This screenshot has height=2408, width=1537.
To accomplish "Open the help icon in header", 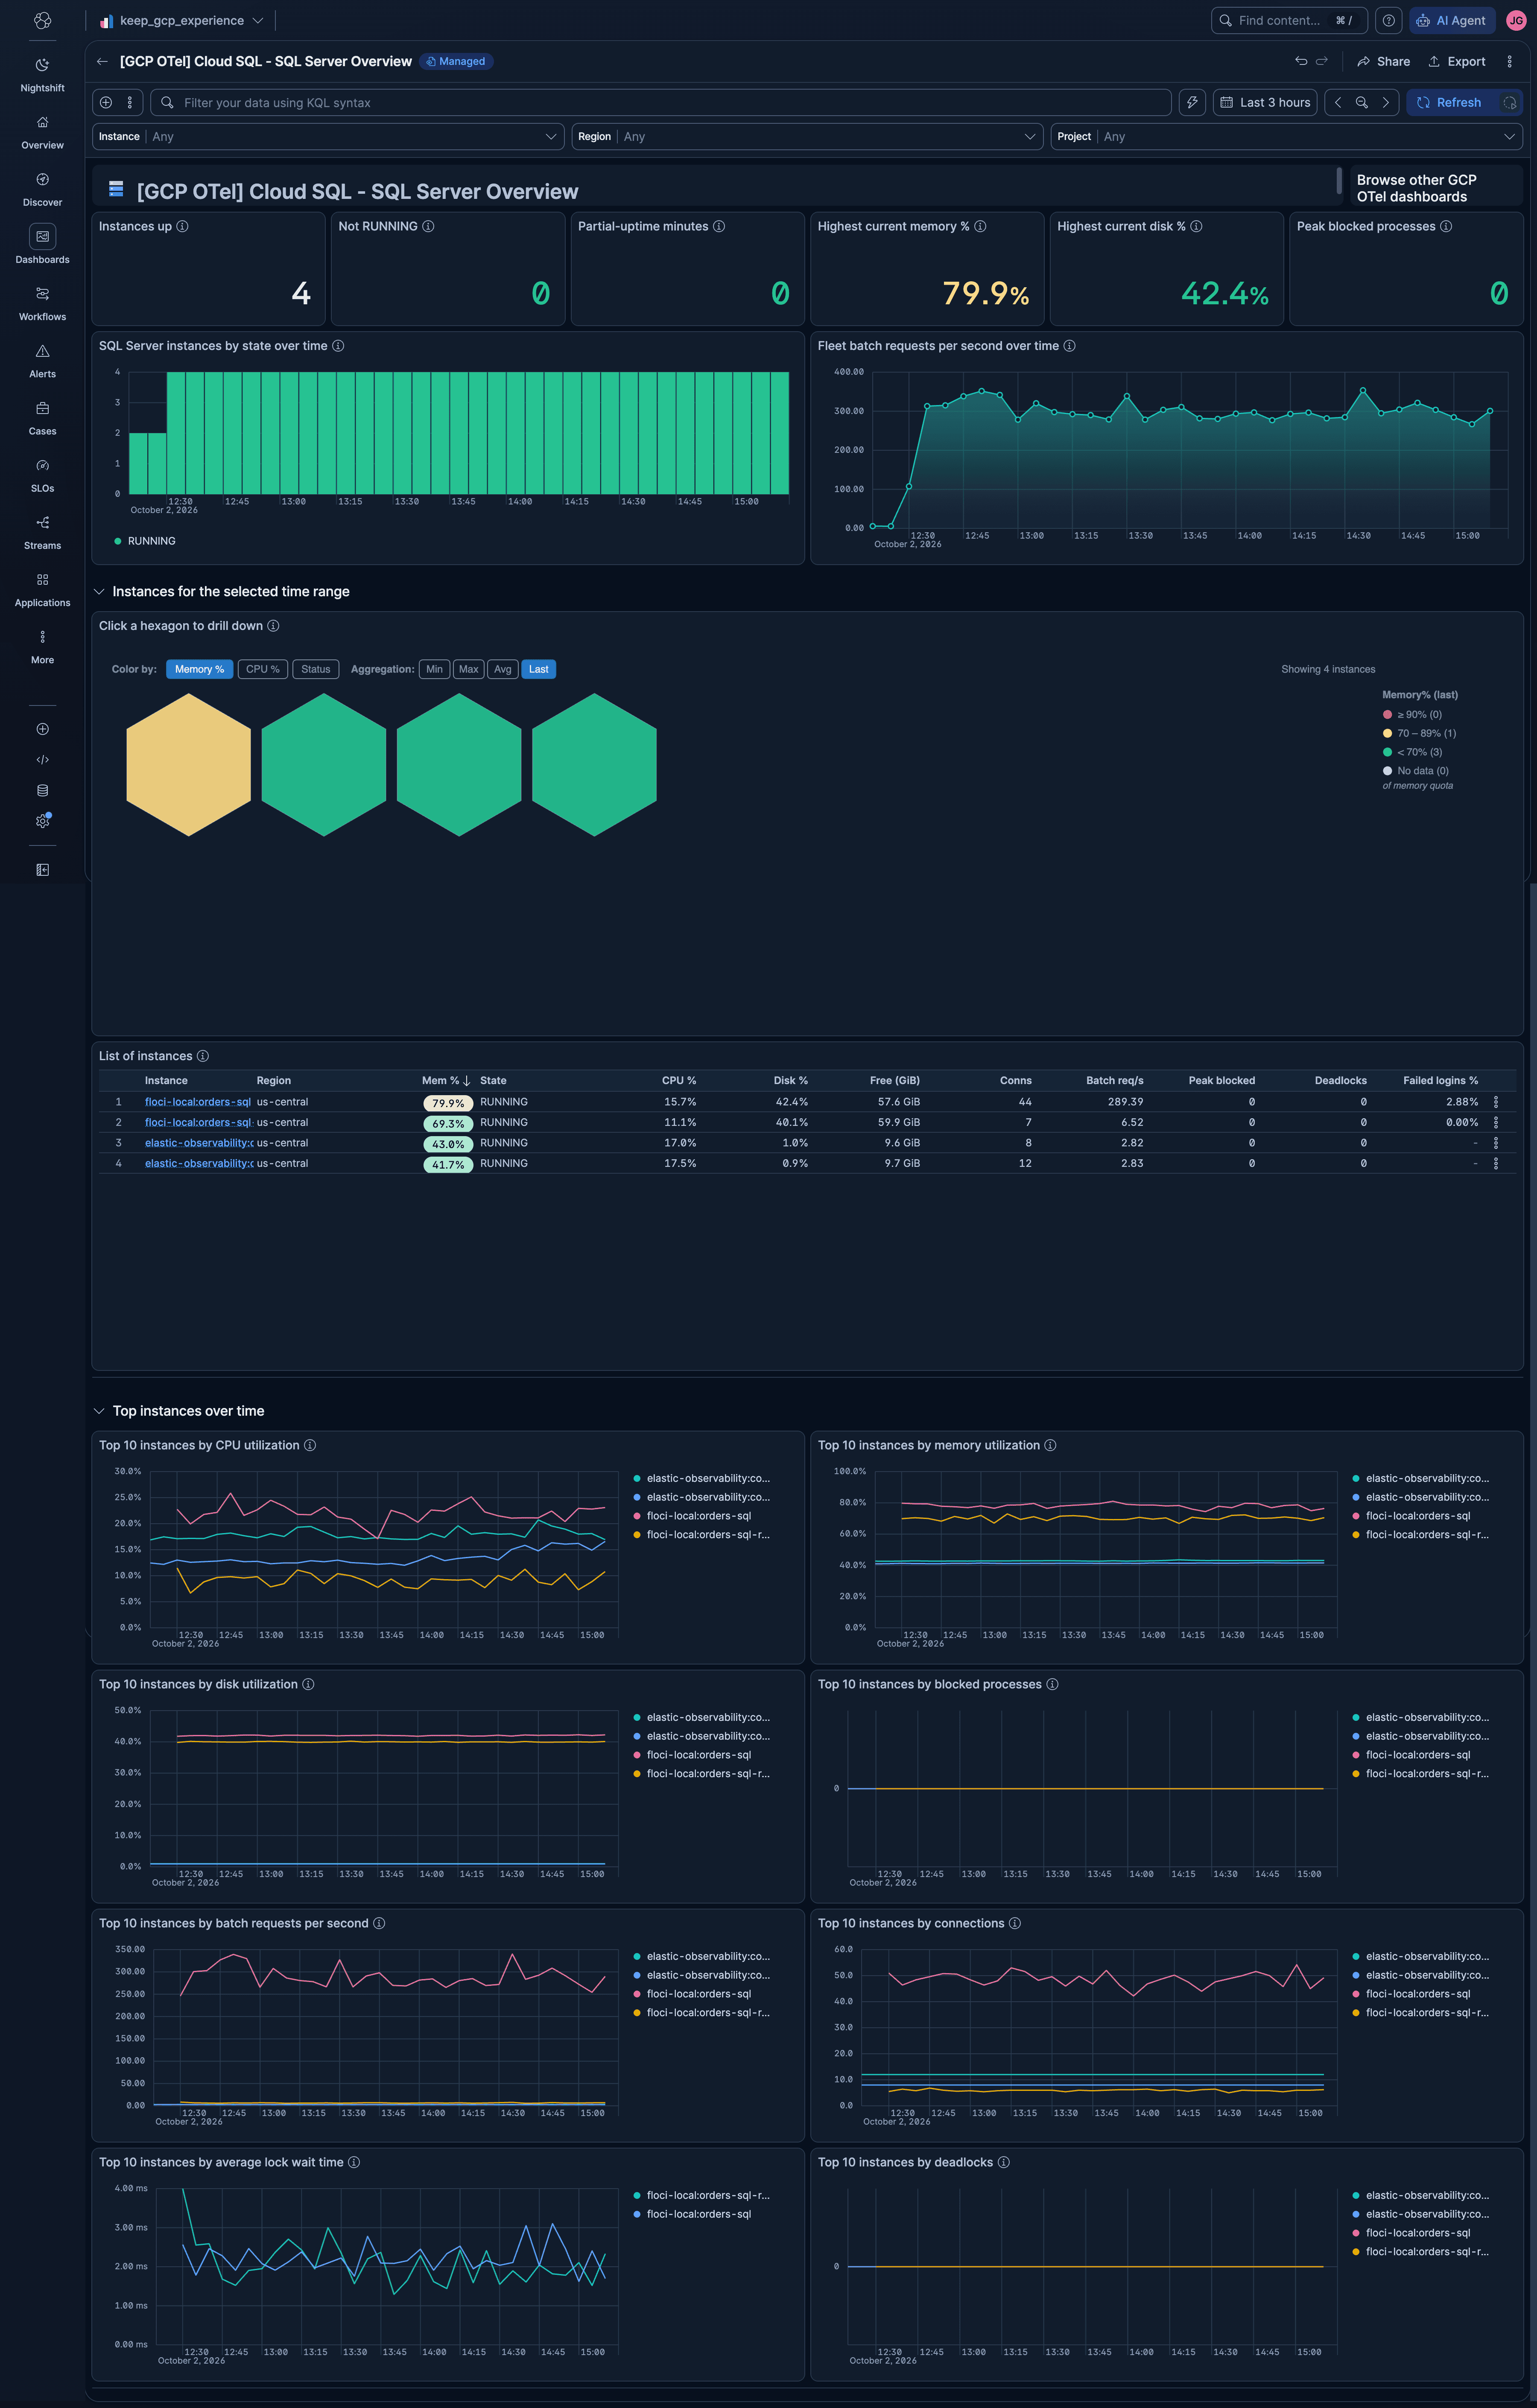I will tap(1388, 20).
